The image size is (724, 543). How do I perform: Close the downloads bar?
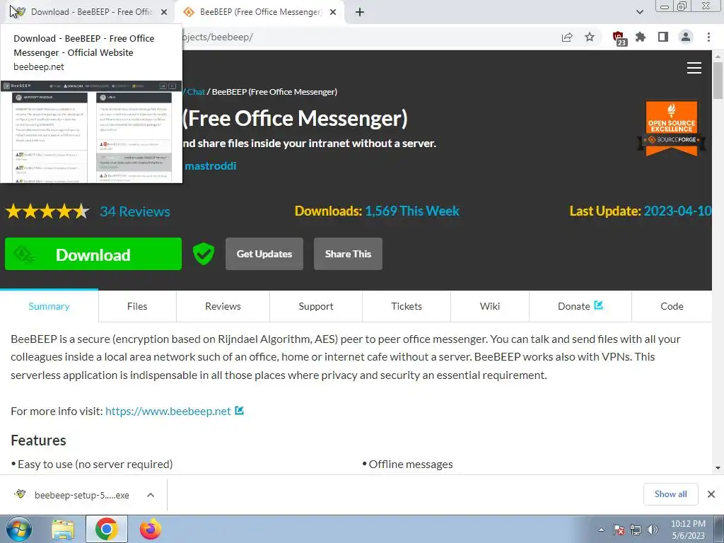(711, 494)
